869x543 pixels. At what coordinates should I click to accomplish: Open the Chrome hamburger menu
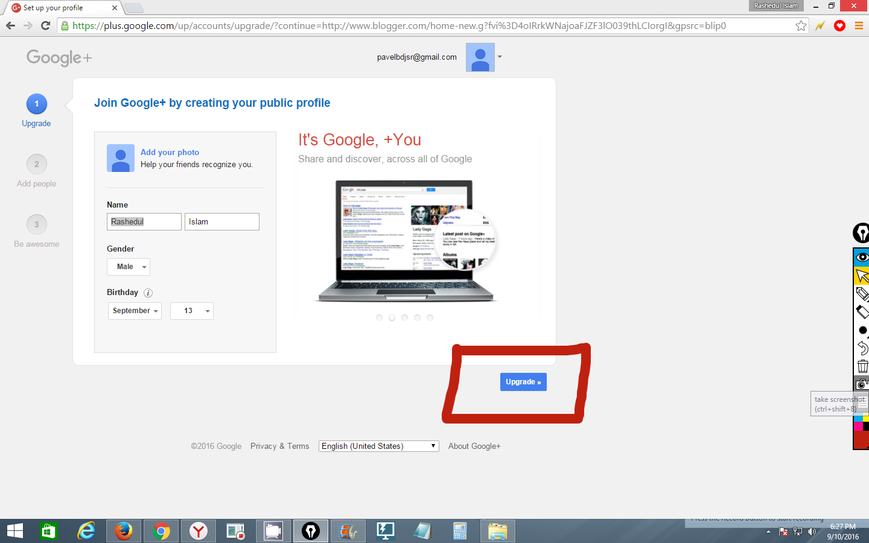[x=859, y=25]
